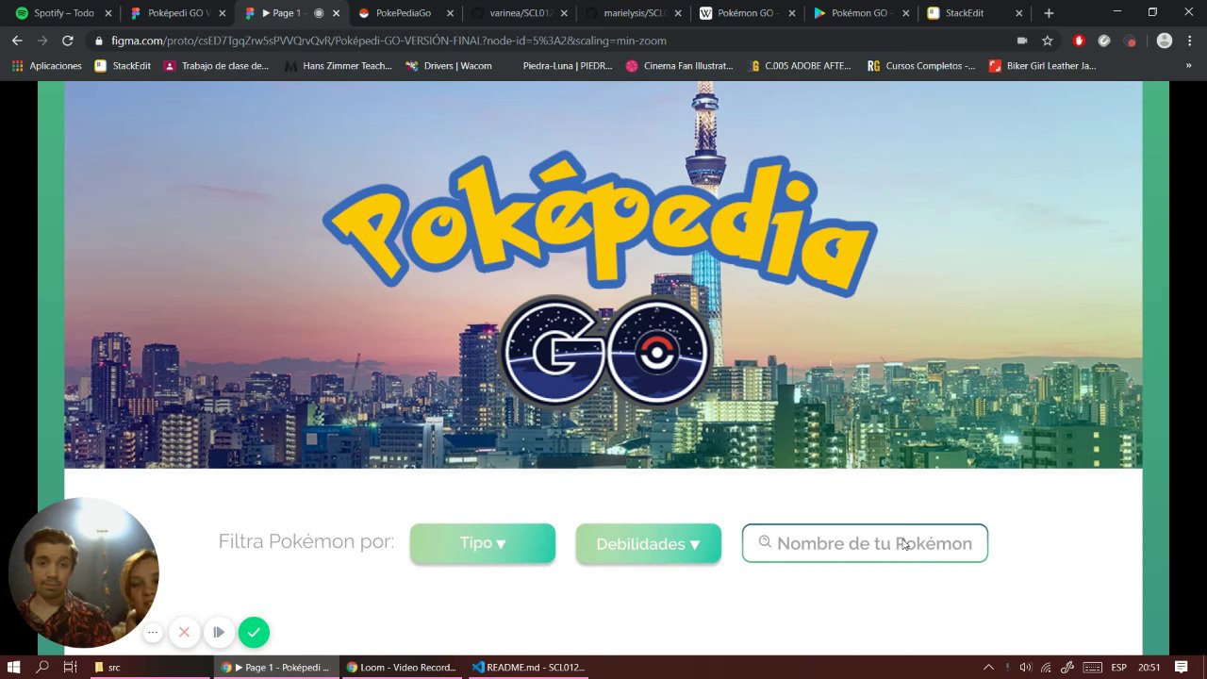1207x679 pixels.
Task: Switch the ESP input language
Action: tap(1118, 667)
